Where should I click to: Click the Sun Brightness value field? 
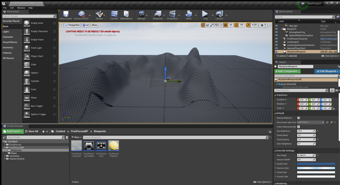(306, 131)
